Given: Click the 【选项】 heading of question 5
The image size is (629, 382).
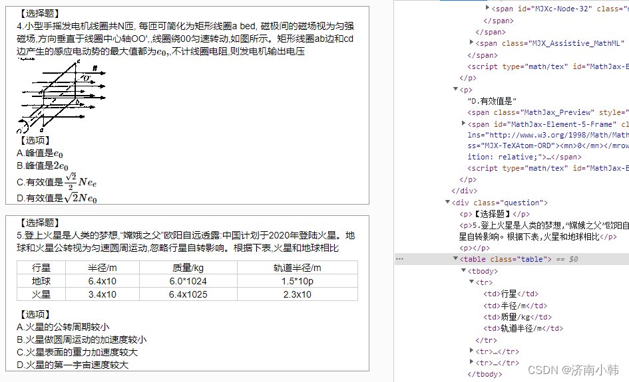Looking at the screenshot, I should point(35,315).
